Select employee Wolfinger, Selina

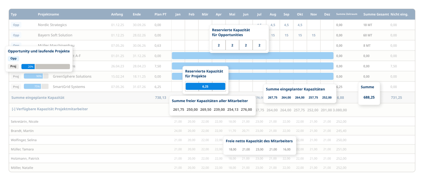tap(23, 140)
